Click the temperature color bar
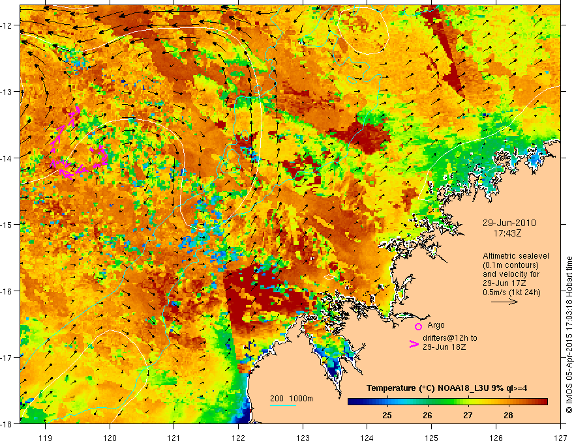Viewport: 574px width, 443px height. point(447,401)
